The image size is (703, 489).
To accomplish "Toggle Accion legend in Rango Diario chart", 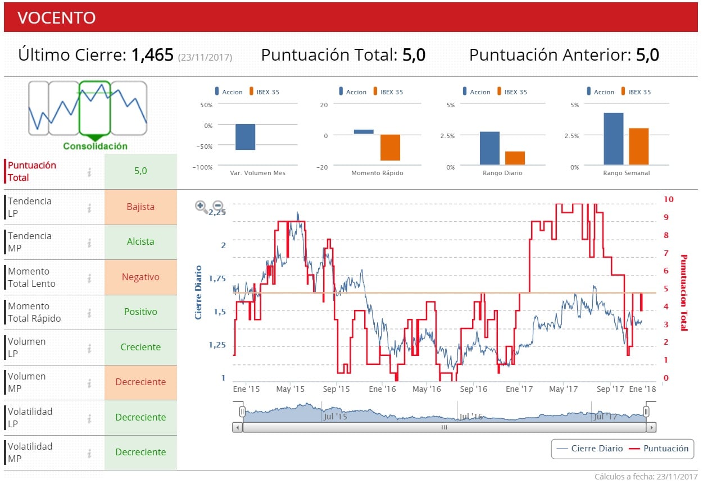I will (x=476, y=92).
